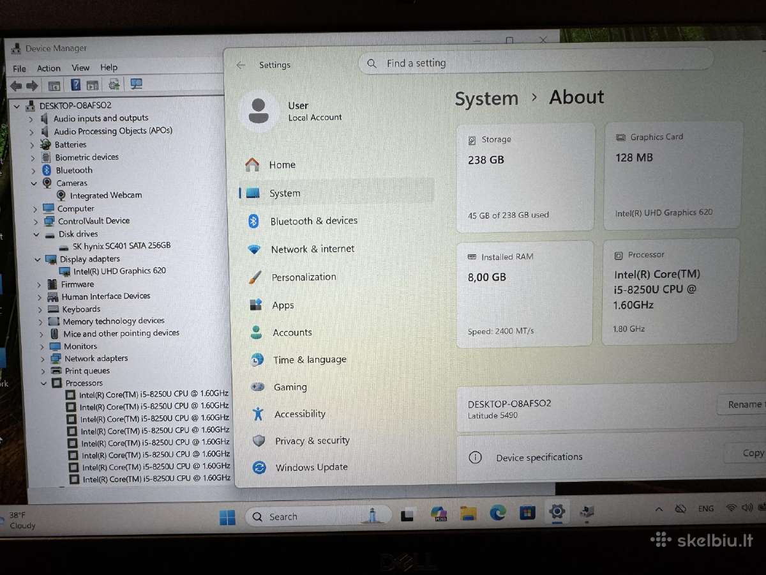Open Microsoft Store from the taskbar
This screenshot has height=575, width=766.
(527, 512)
